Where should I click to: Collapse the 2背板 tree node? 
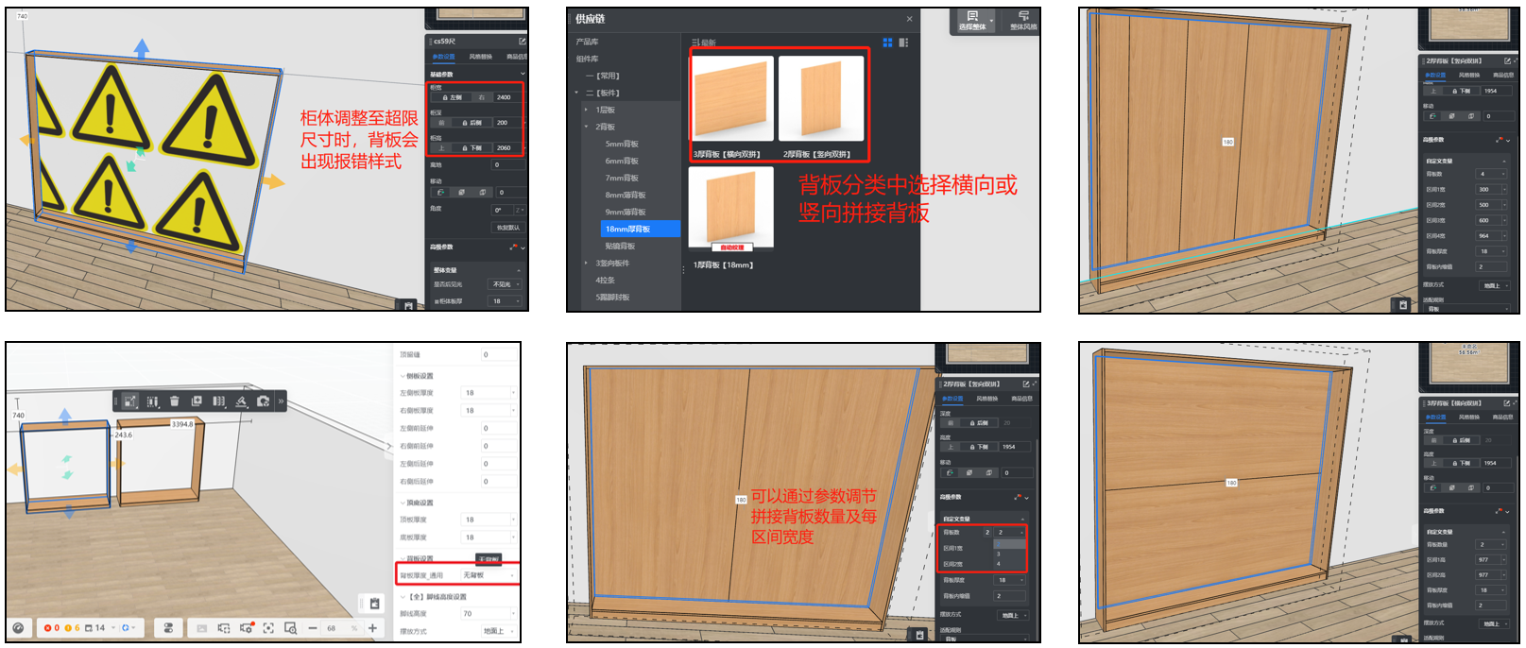point(587,127)
